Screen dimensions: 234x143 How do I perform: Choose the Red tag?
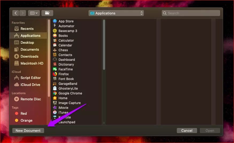point(28,113)
